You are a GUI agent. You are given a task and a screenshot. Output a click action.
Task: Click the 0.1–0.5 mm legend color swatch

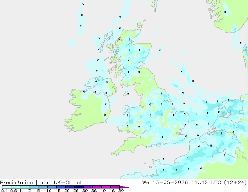pos(7,187)
